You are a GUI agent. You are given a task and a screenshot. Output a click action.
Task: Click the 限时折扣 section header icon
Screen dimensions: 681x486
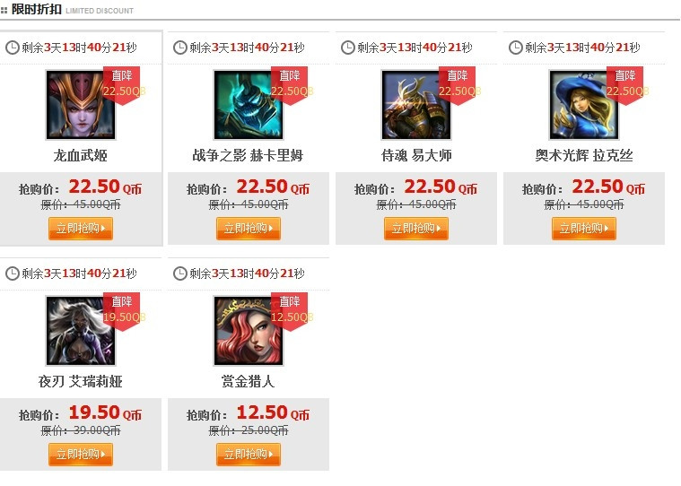click(x=4, y=10)
